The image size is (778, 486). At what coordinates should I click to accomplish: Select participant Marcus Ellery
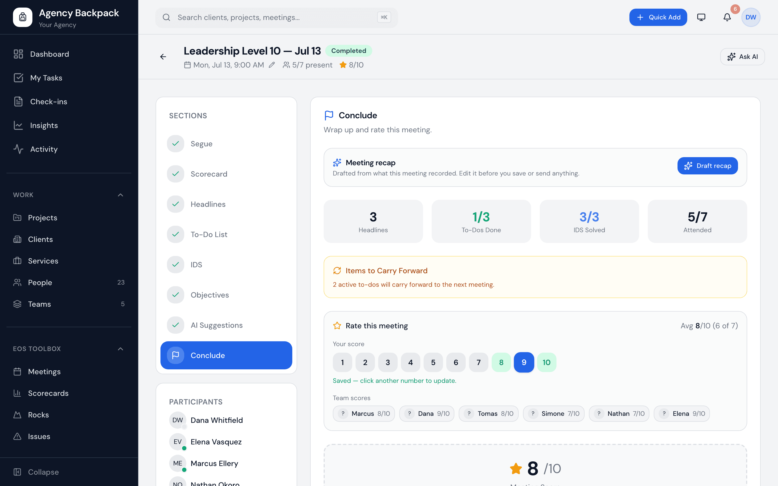click(x=226, y=463)
